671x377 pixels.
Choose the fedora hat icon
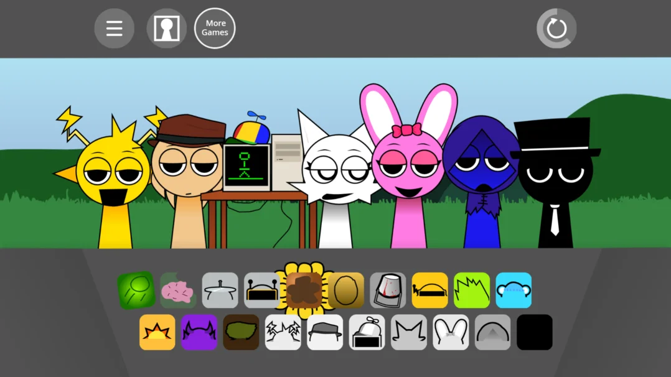tap(325, 332)
